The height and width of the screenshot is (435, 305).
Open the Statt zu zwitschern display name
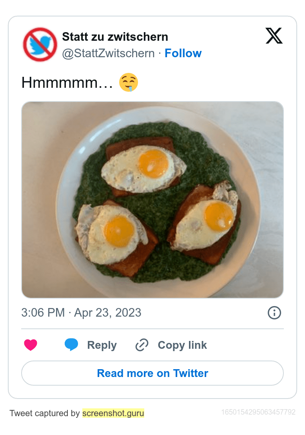[115, 37]
